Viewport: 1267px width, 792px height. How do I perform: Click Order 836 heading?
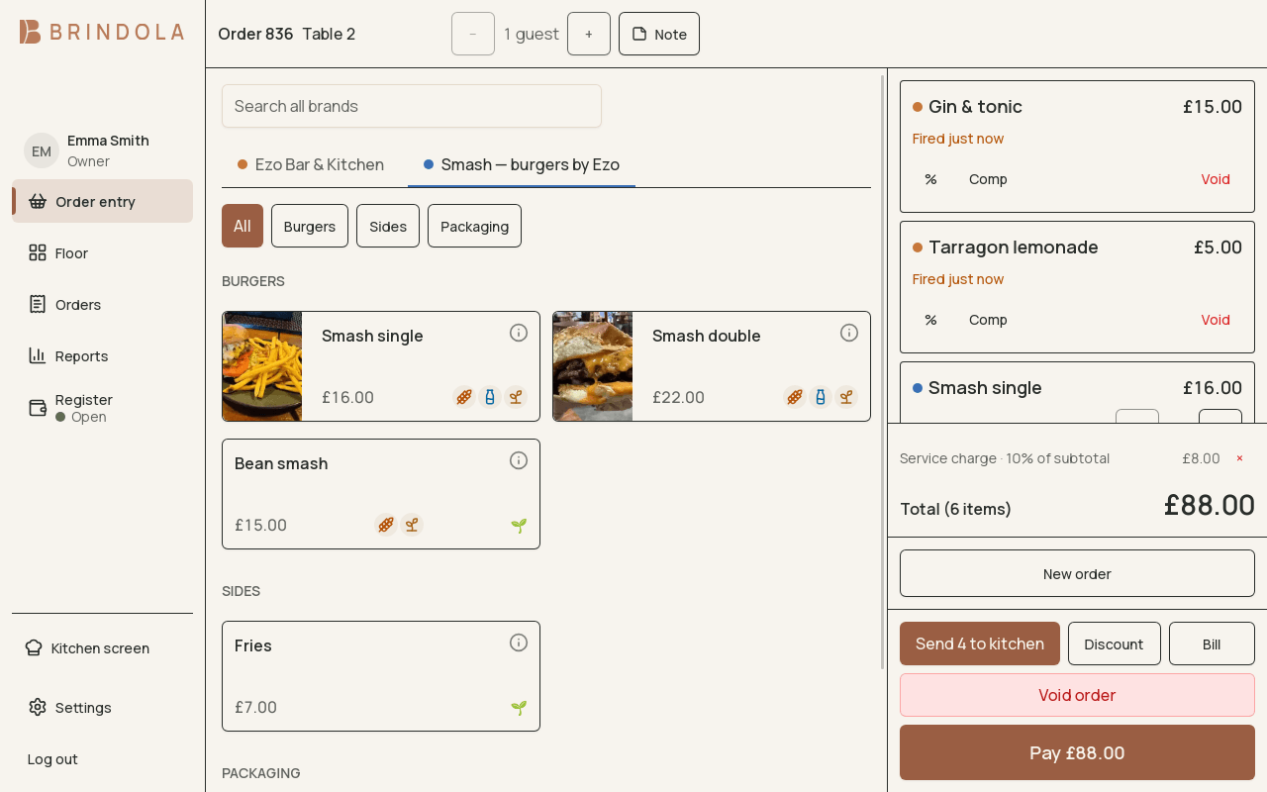[x=255, y=34]
